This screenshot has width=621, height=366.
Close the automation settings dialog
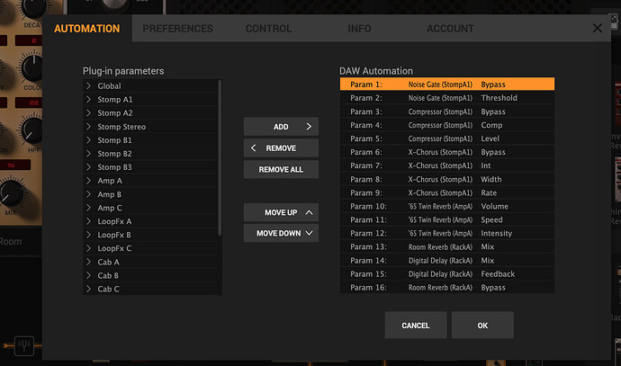click(598, 28)
